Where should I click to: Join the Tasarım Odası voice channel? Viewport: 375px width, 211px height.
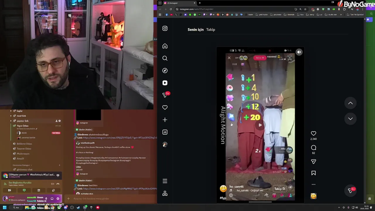click(24, 149)
